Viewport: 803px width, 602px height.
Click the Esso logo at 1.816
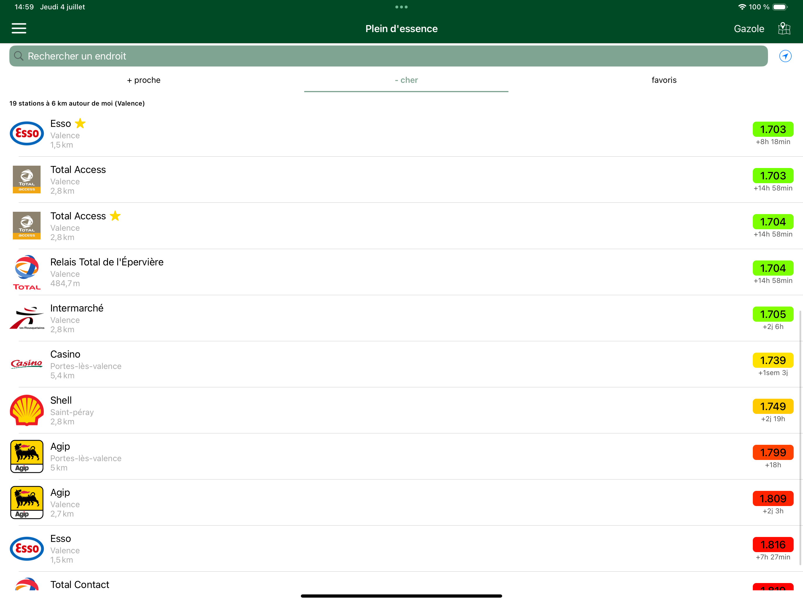[27, 549]
